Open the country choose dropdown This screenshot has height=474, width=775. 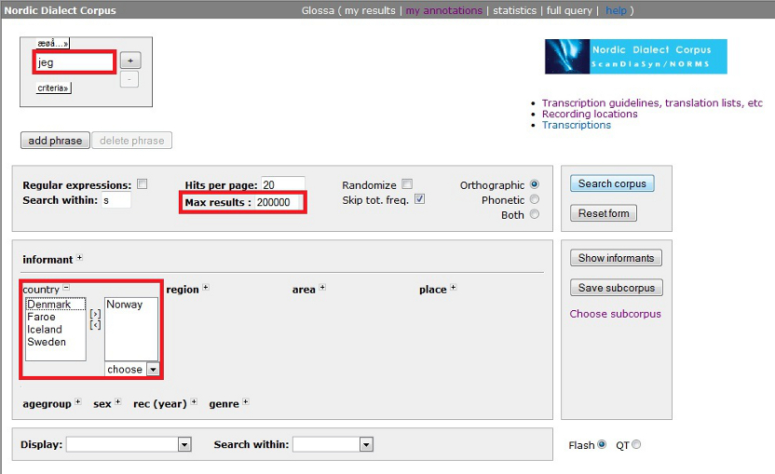(x=153, y=370)
